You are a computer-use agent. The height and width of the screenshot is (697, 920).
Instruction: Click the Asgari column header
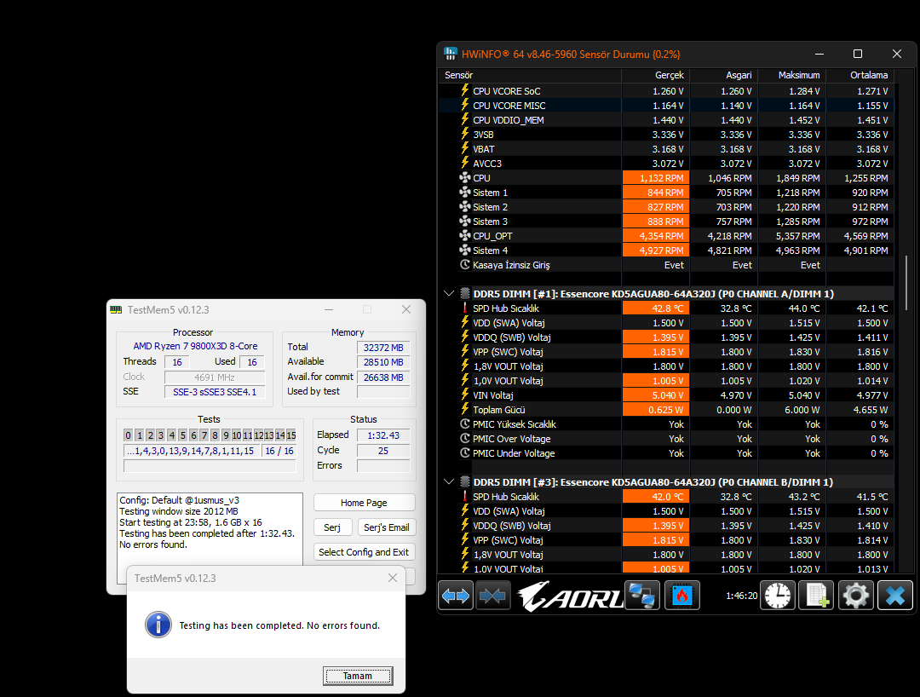click(723, 75)
